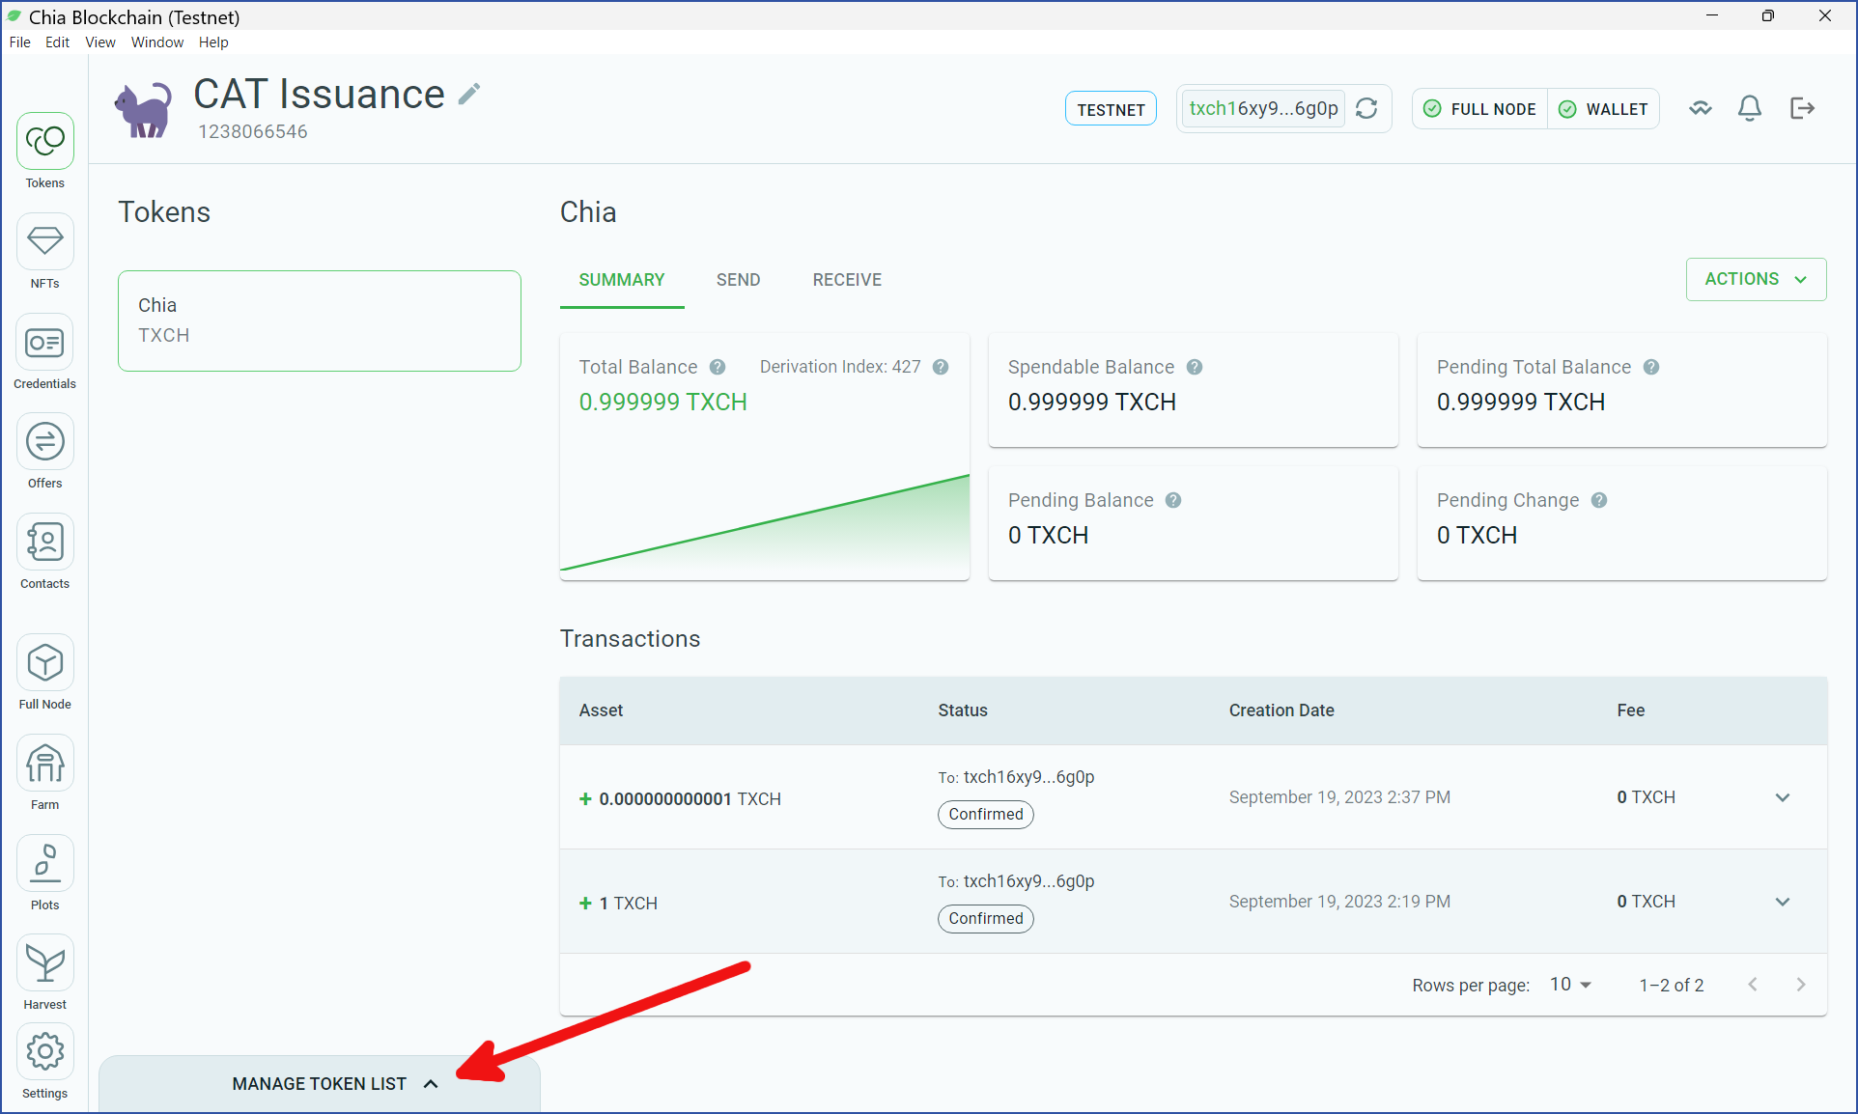
Task: Click the Fee column header
Action: click(x=1631, y=710)
